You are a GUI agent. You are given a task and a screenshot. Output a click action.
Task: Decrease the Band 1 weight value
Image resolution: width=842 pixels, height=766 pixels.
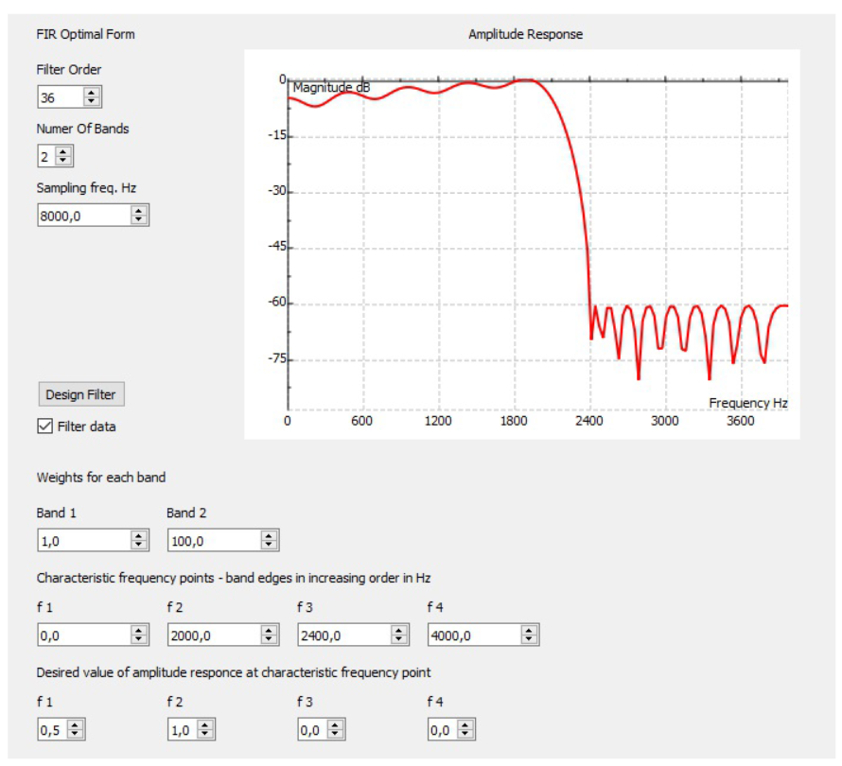139,544
